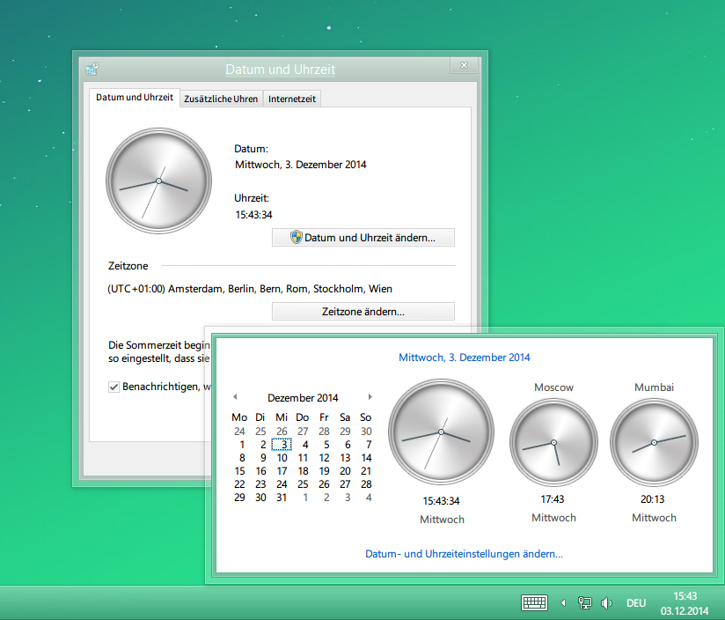Image resolution: width=725 pixels, height=620 pixels.
Task: Click the Dezember 2014 calendar header
Action: [x=303, y=398]
